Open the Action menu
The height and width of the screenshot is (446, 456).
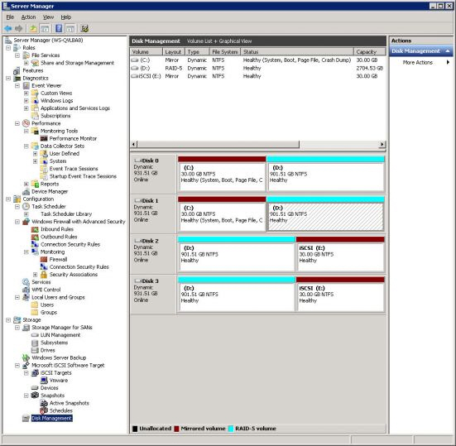(x=28, y=17)
